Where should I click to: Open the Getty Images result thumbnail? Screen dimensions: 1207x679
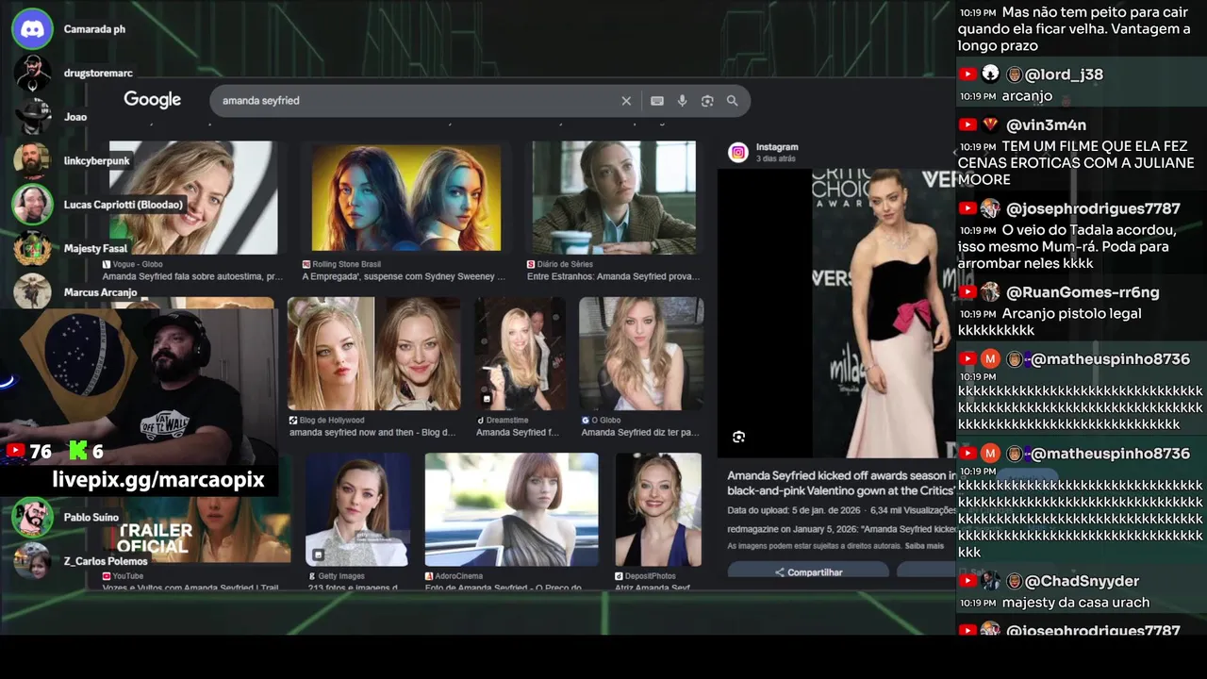[356, 509]
